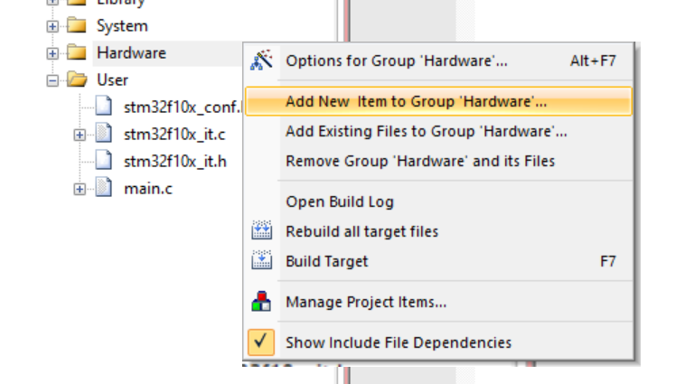Viewport: 685px width, 384px height.
Task: Click the stm32f10x_it.h file icon
Action: coord(105,162)
